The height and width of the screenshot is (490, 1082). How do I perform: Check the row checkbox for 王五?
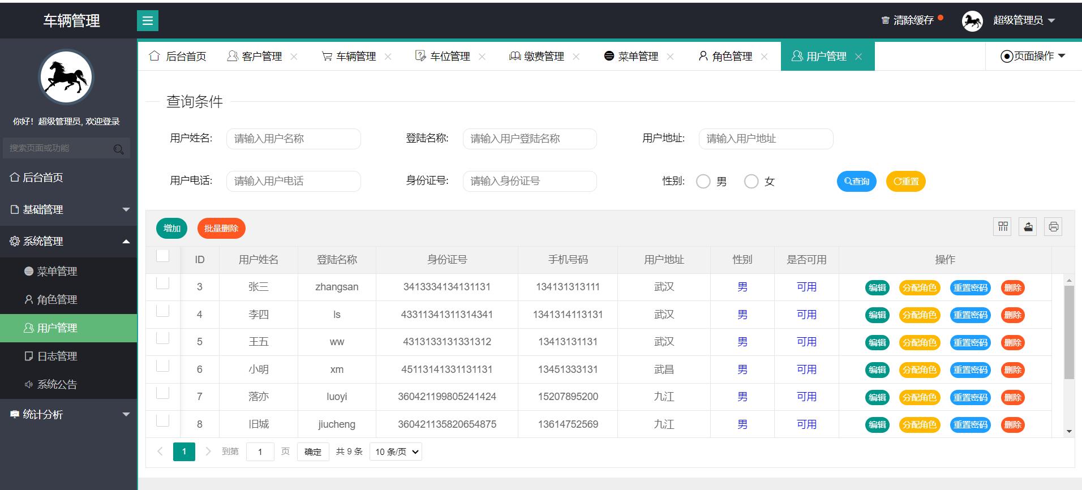[162, 337]
